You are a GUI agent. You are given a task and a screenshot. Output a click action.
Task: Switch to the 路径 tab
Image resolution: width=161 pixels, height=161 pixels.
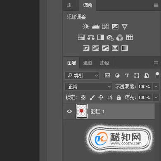(x=104, y=63)
